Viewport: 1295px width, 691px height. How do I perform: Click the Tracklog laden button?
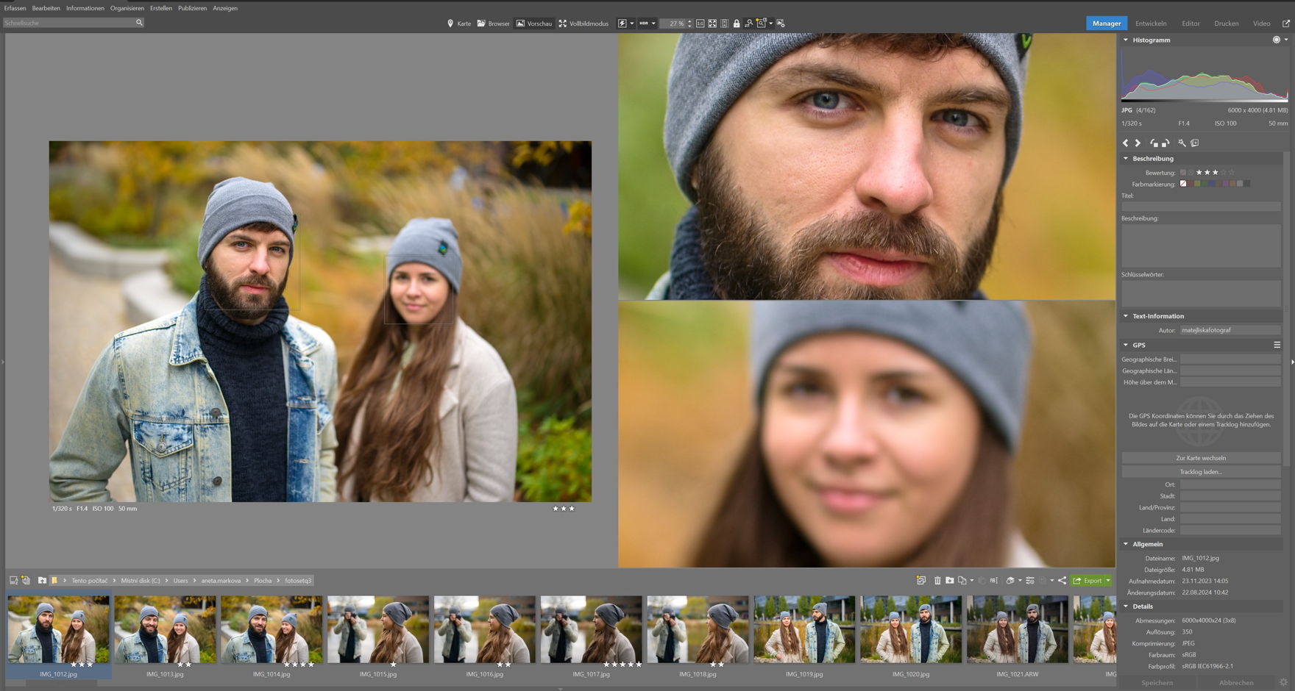click(1201, 472)
